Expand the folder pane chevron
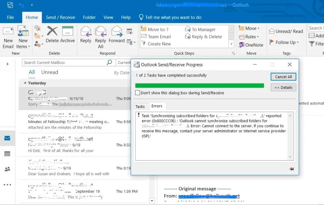Image resolution: width=324 pixels, height=205 pixels. coord(8,64)
